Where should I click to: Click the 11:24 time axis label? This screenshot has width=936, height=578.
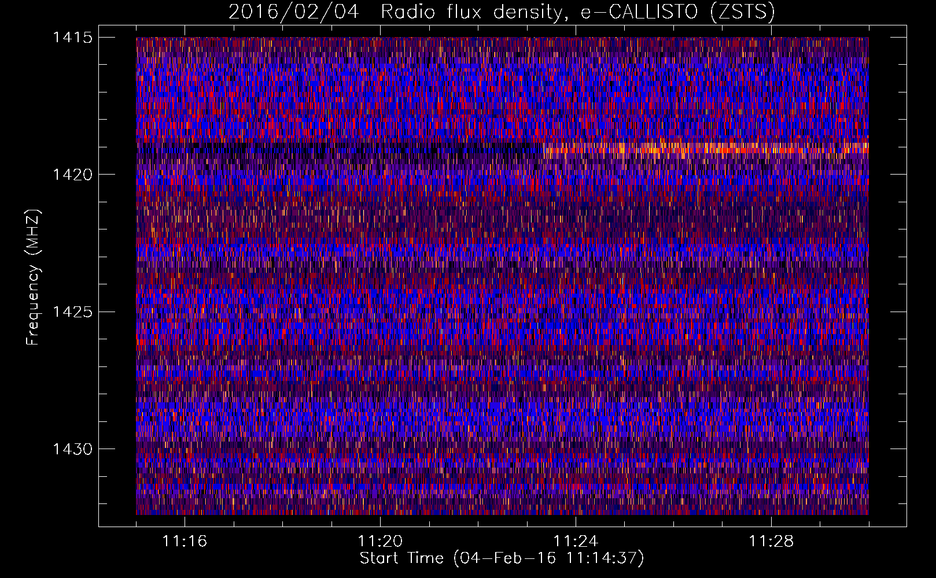pyautogui.click(x=576, y=542)
